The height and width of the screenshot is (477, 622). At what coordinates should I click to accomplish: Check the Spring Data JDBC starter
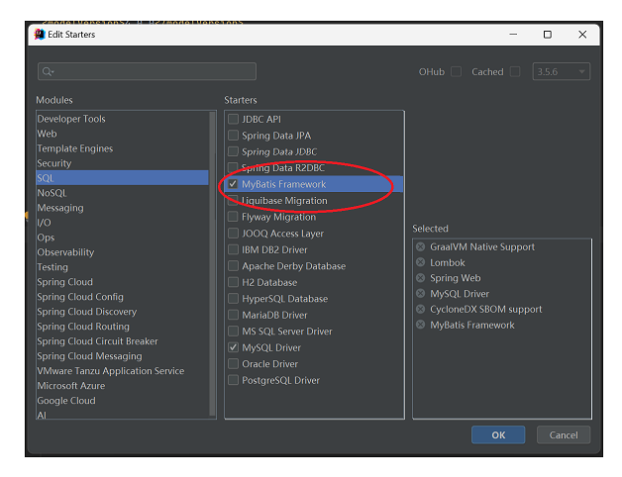[x=234, y=151]
